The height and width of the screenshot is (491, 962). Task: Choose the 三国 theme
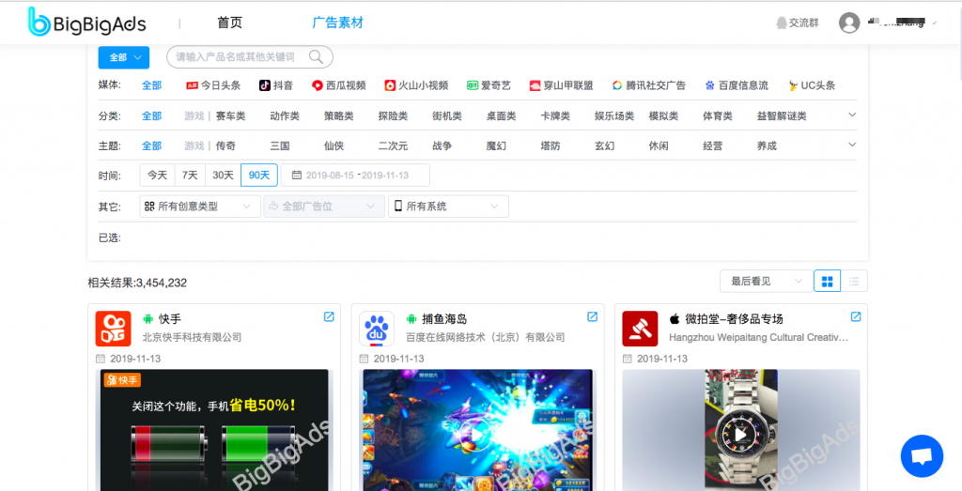tap(280, 146)
